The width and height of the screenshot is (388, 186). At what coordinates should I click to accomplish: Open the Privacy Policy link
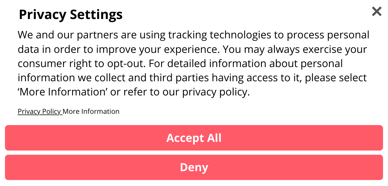(39, 112)
